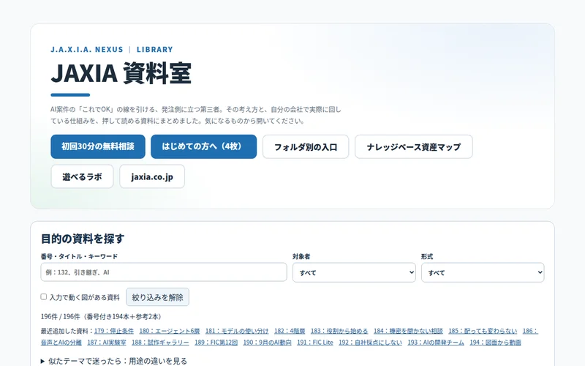Viewport: 585px width, 366px height.
Task: Expand 似たテーマで迷ったら：用途の違いを見る
Action: (x=114, y=361)
